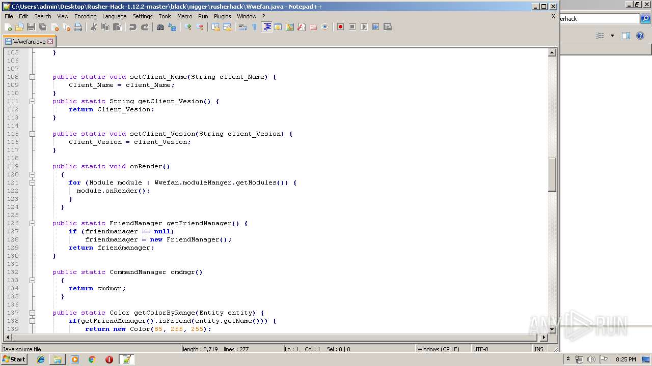652x366 pixels.
Task: Collapse the for-loop fold at line 121
Action: coord(32,182)
